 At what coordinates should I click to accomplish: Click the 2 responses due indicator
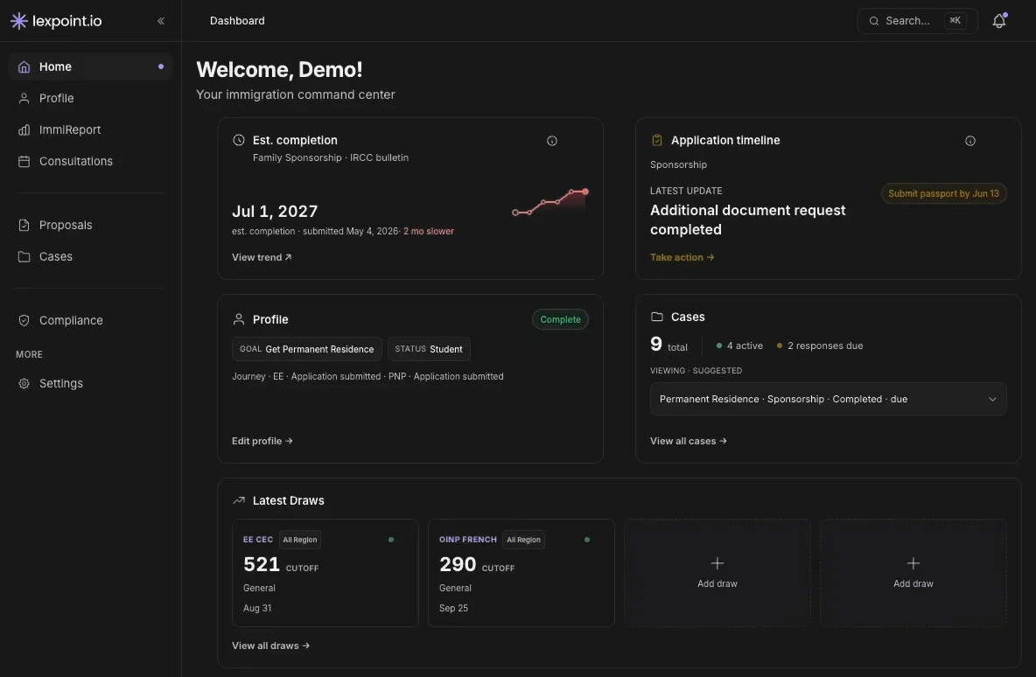click(x=819, y=345)
